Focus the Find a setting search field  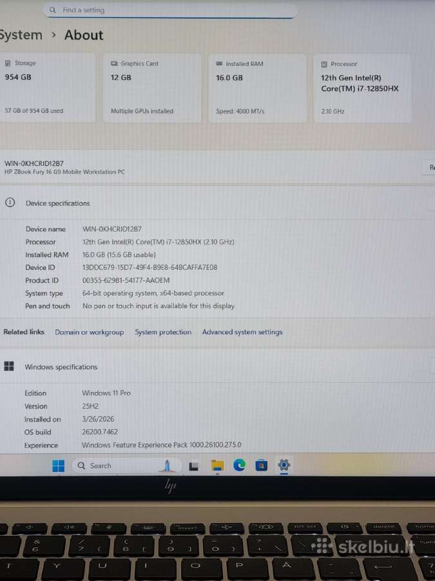(x=170, y=10)
